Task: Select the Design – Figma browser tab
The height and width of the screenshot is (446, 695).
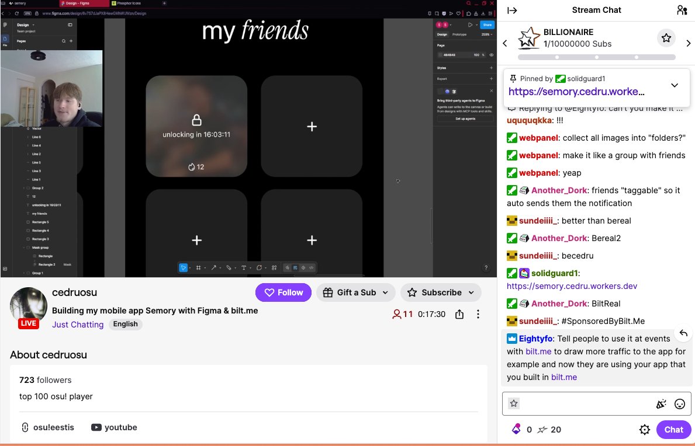Action: pos(84,3)
